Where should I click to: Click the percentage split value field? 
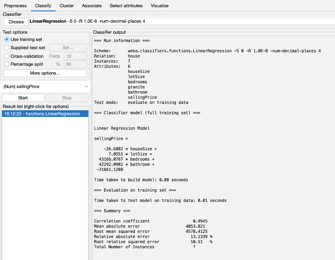[x=75, y=64]
